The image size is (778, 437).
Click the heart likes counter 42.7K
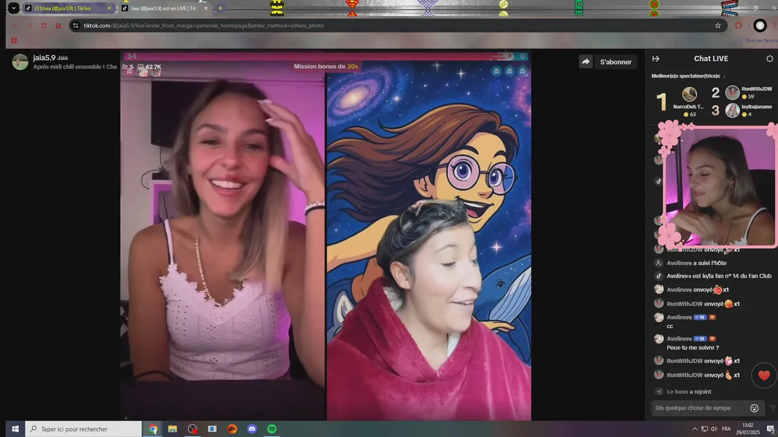[x=150, y=67]
